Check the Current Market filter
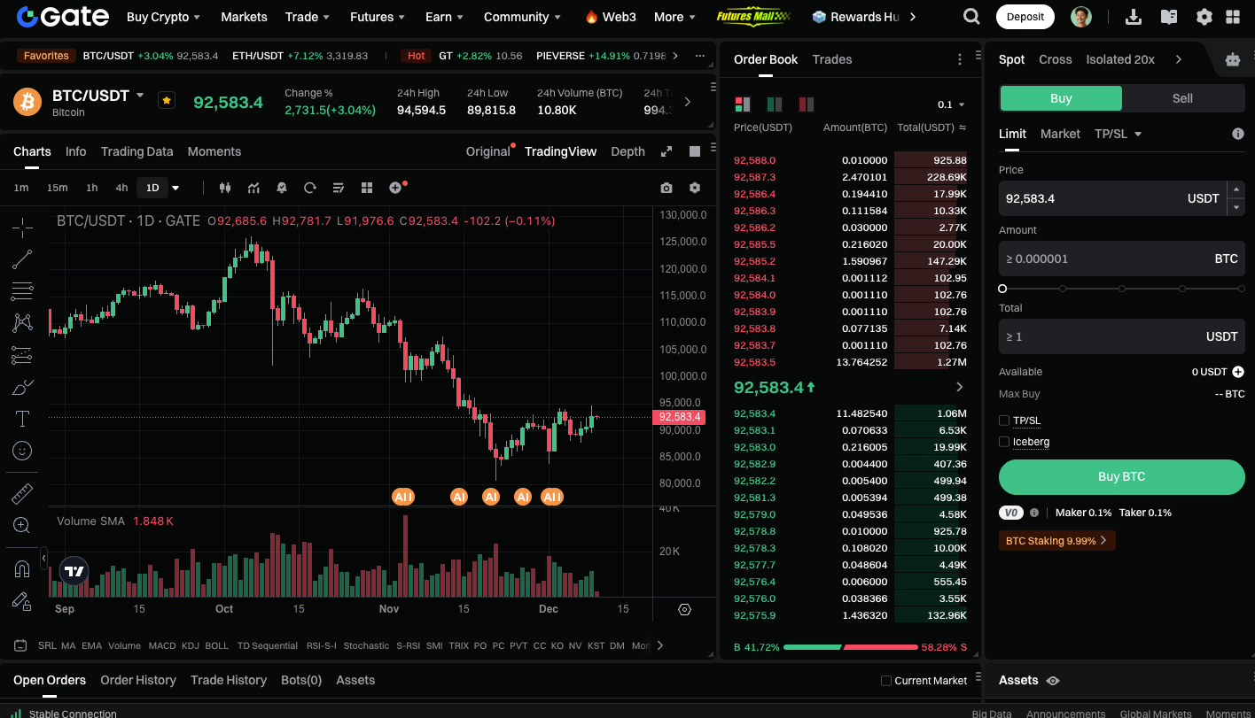The width and height of the screenshot is (1255, 718). click(x=886, y=681)
